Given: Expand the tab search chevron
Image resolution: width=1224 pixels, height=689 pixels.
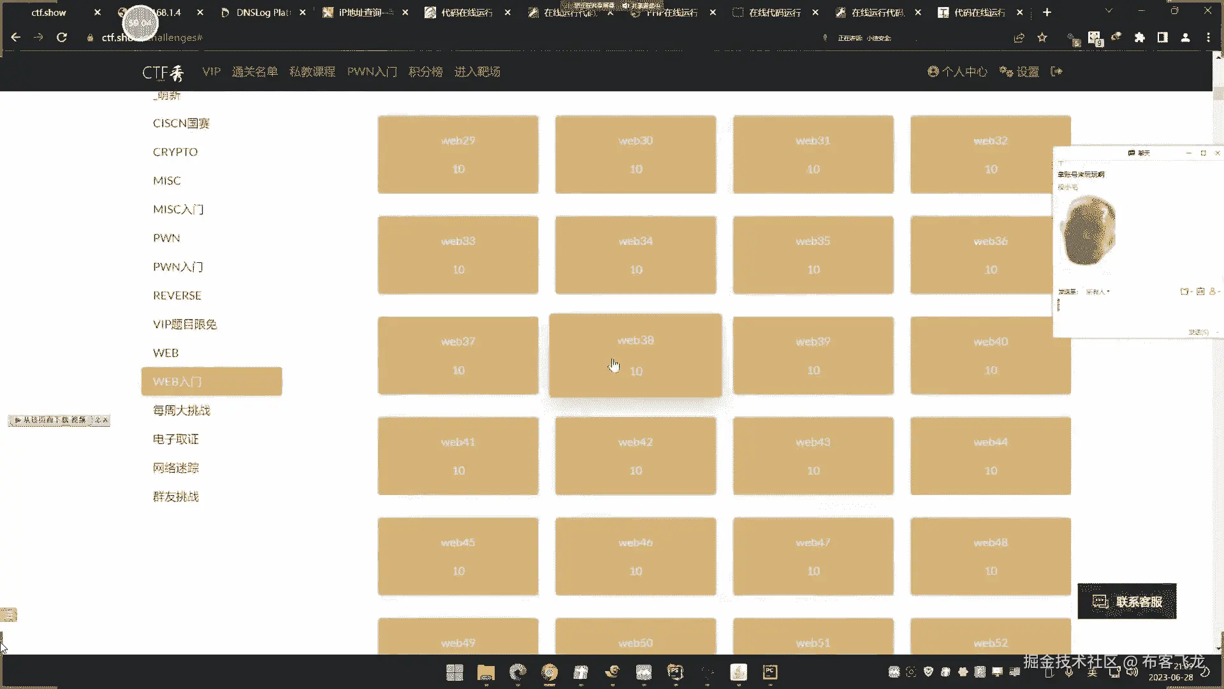Looking at the screenshot, I should point(1109,11).
